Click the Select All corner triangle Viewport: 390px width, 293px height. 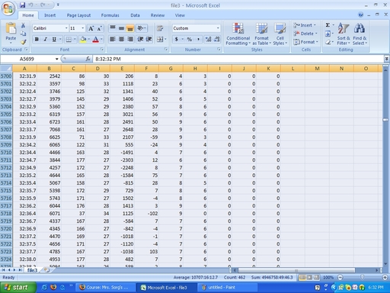click(6, 69)
